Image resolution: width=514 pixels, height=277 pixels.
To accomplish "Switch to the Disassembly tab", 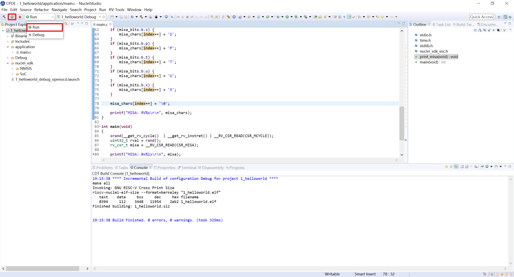I will (211, 168).
